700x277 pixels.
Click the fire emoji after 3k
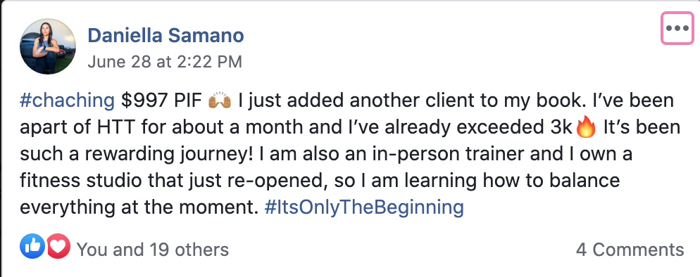pyautogui.click(x=586, y=127)
